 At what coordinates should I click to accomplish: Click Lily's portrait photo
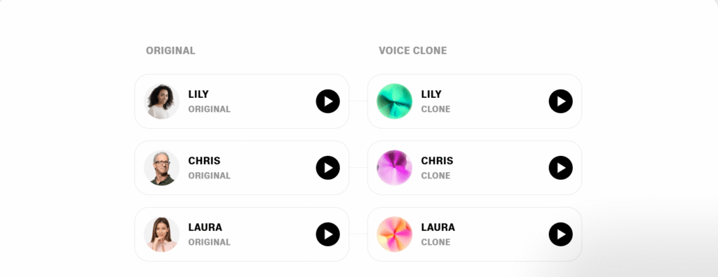point(162,101)
